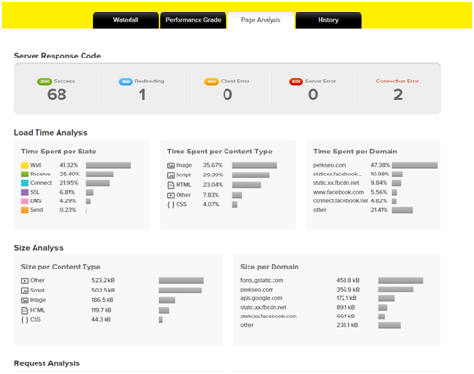Click the Load Time Analysis heading
Screen dimensions: 474x374
click(x=51, y=132)
